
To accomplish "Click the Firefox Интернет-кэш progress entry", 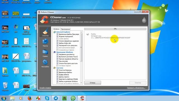I will [110, 36].
